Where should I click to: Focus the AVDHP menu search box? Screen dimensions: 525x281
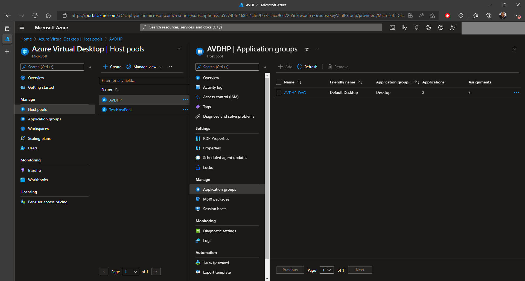(227, 67)
